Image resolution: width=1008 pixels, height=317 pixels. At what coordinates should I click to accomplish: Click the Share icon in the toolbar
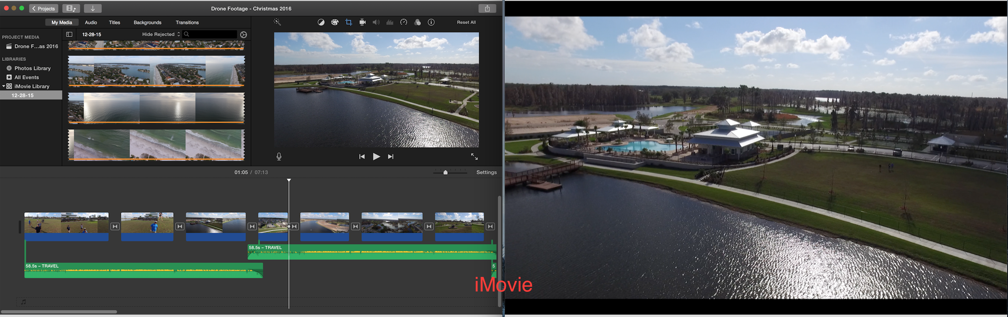(487, 8)
